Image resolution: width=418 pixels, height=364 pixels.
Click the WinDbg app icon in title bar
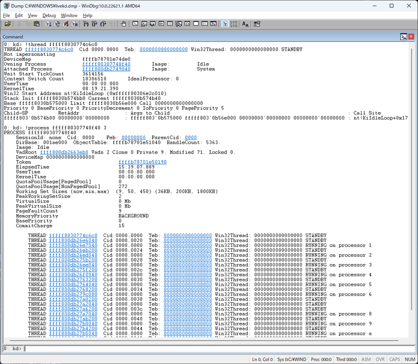pyautogui.click(x=6, y=6)
